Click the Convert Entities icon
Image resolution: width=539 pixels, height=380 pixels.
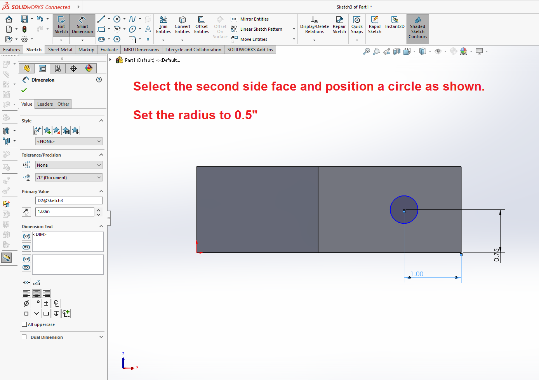pyautogui.click(x=182, y=25)
